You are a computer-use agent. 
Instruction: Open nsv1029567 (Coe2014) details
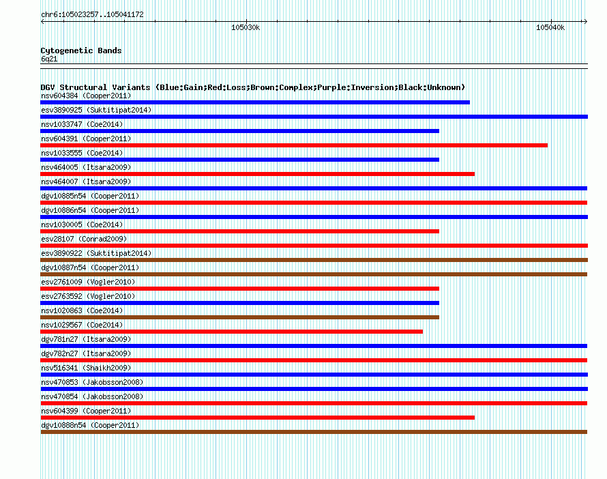click(82, 325)
